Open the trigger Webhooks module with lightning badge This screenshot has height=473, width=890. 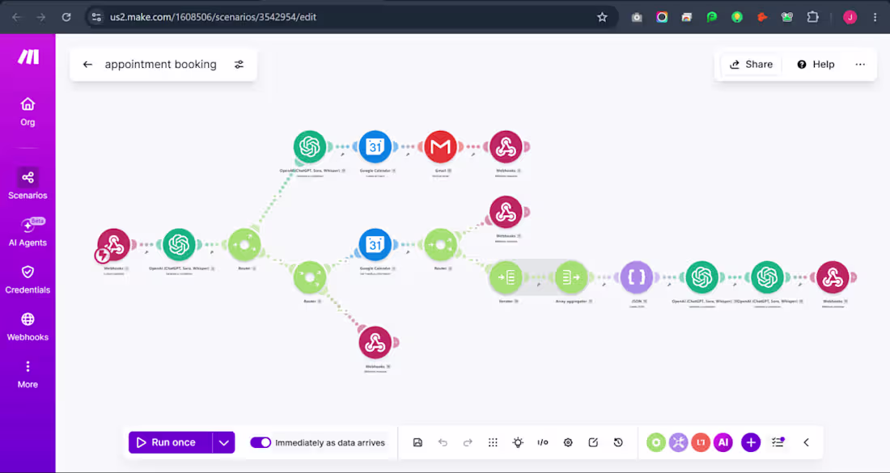click(x=113, y=245)
